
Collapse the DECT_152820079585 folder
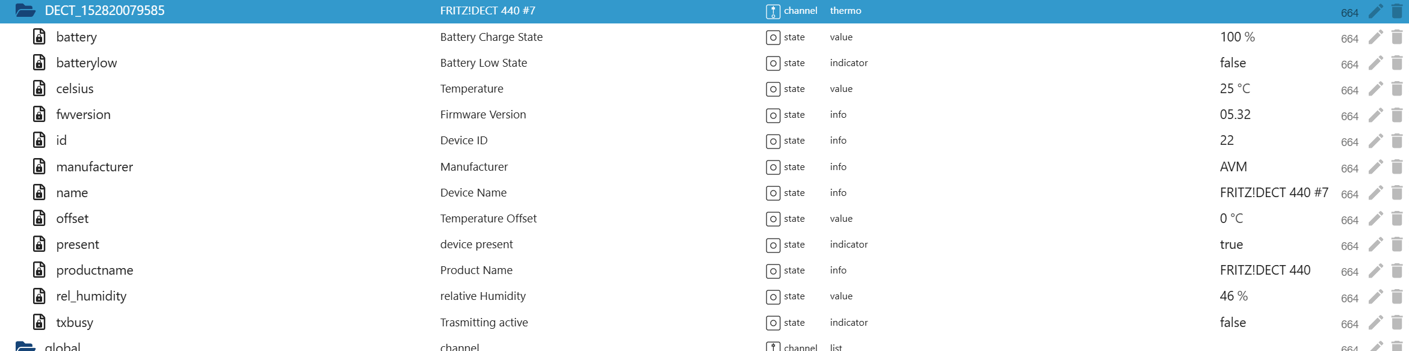(25, 10)
